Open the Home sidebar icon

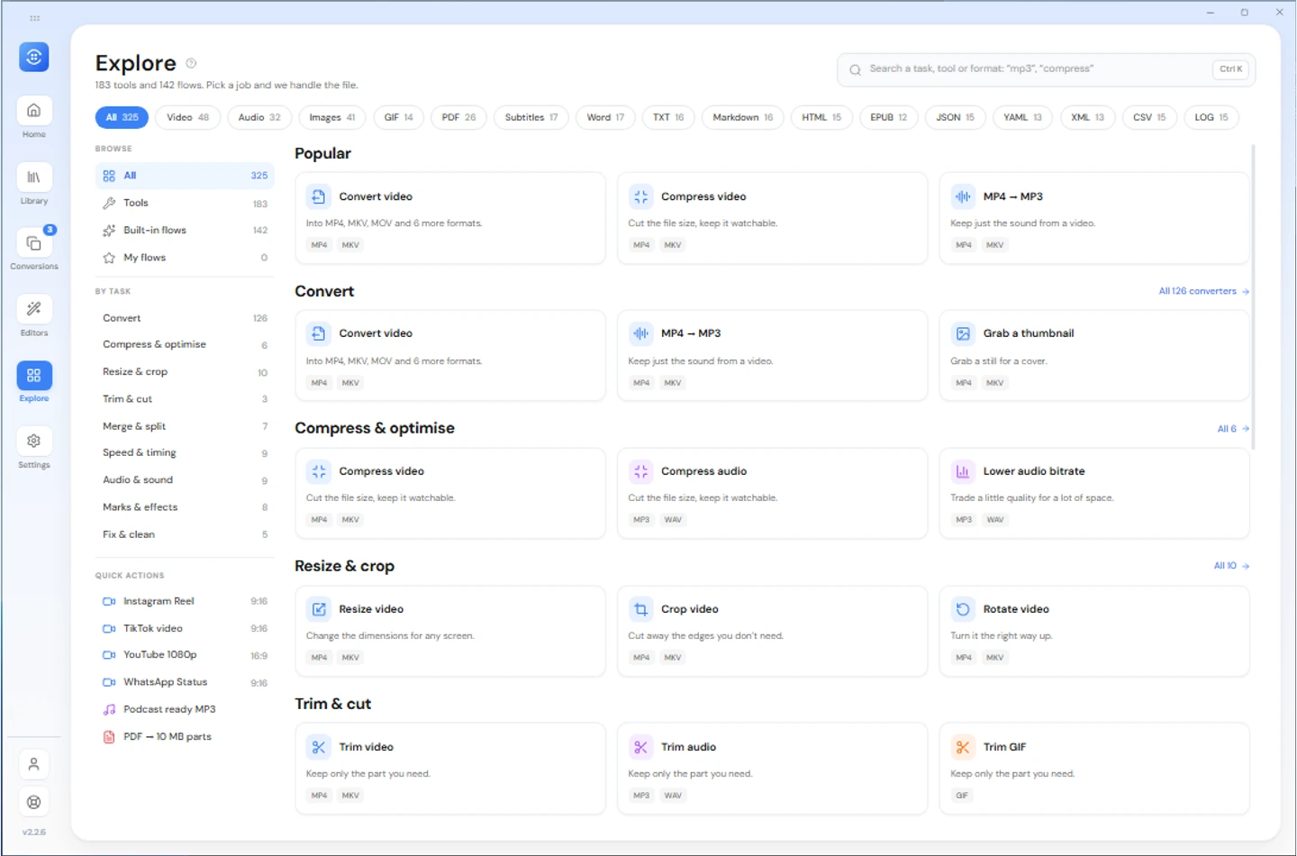[33, 111]
